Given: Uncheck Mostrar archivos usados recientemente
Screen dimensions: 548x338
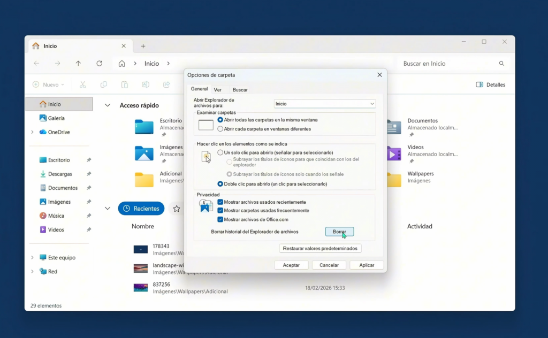Looking at the screenshot, I should tap(220, 202).
